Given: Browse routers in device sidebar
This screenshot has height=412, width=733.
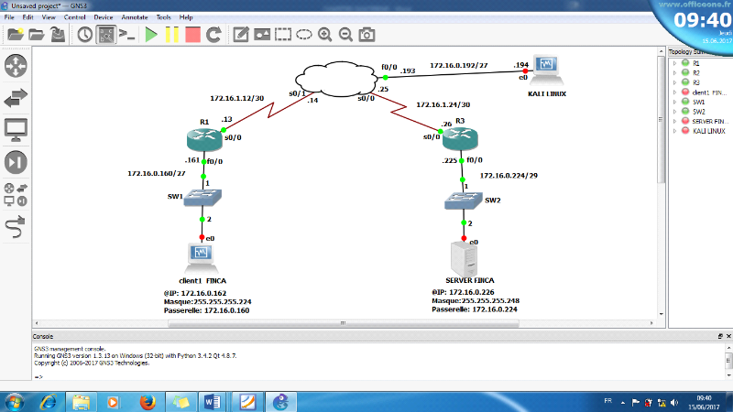Looking at the screenshot, I should coord(16,66).
